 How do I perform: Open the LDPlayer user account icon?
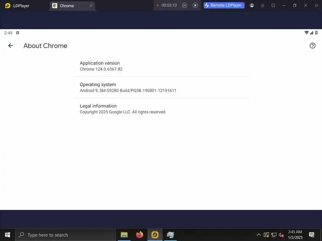252,5
